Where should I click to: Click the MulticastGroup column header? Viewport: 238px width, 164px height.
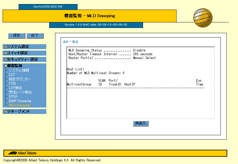tap(79, 84)
